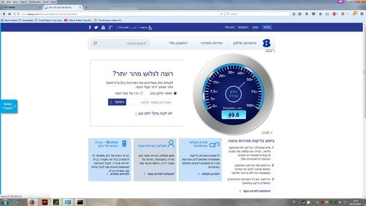Expand the dropdown arrow by the avatar icon

348,14
